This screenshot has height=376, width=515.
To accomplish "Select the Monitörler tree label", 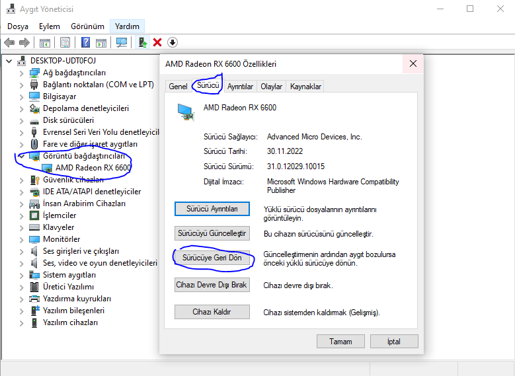I will point(61,239).
